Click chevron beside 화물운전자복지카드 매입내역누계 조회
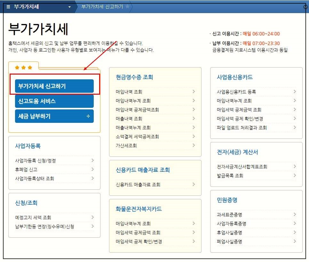 coord(194,223)
